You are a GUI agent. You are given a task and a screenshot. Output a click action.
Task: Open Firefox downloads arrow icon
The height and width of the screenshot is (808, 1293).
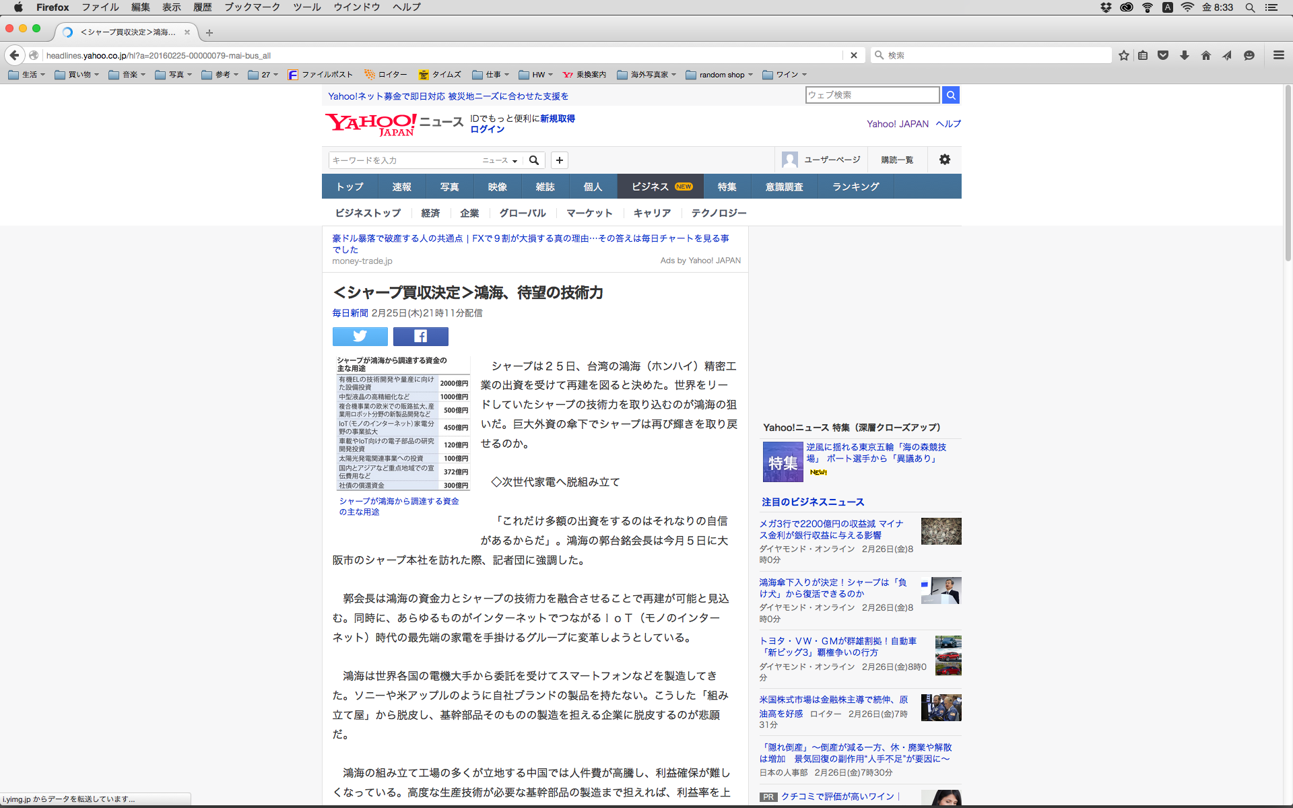pos(1184,55)
